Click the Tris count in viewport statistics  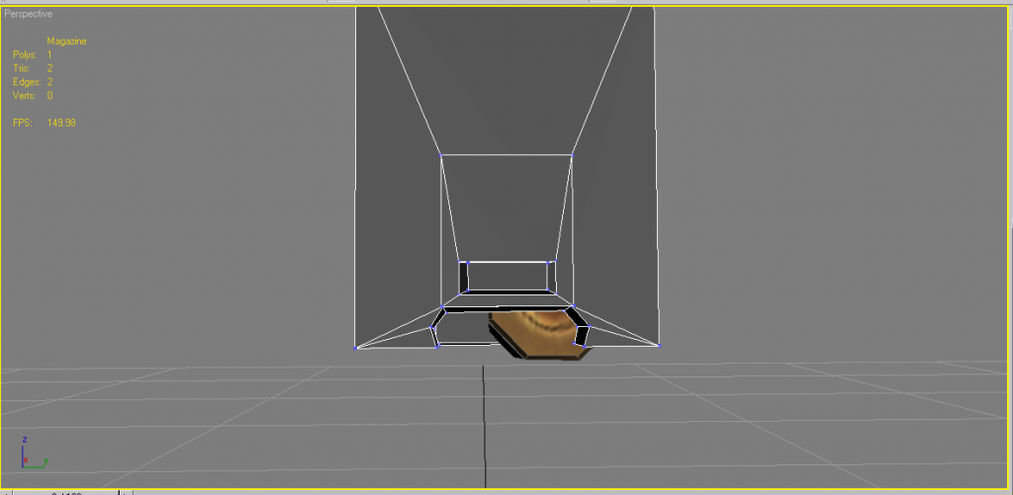tap(49, 68)
